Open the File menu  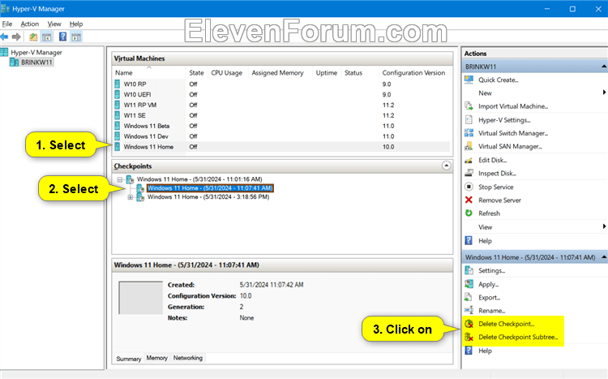point(7,24)
